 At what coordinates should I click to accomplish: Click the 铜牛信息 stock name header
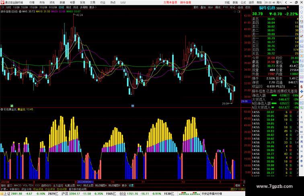[267, 8]
